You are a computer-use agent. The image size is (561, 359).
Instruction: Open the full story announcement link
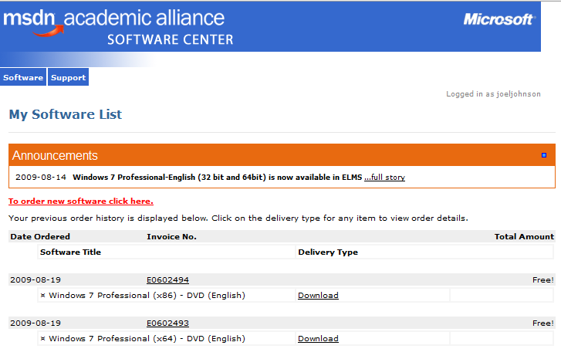point(384,177)
